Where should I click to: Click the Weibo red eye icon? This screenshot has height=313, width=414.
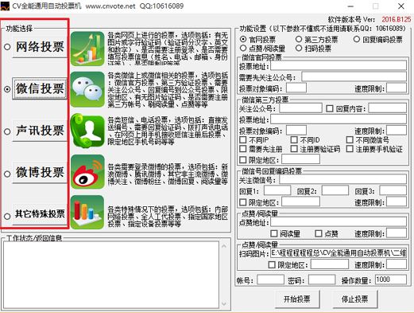[x=87, y=172]
